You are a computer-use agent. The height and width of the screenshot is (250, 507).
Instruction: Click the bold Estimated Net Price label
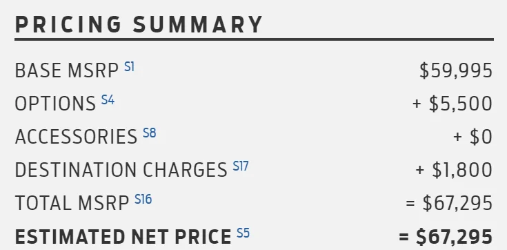coord(123,237)
